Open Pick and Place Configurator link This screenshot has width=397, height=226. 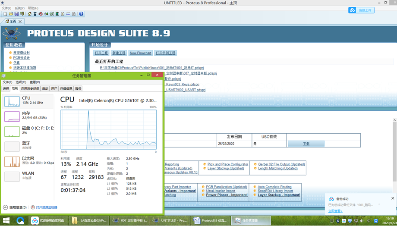227,164
